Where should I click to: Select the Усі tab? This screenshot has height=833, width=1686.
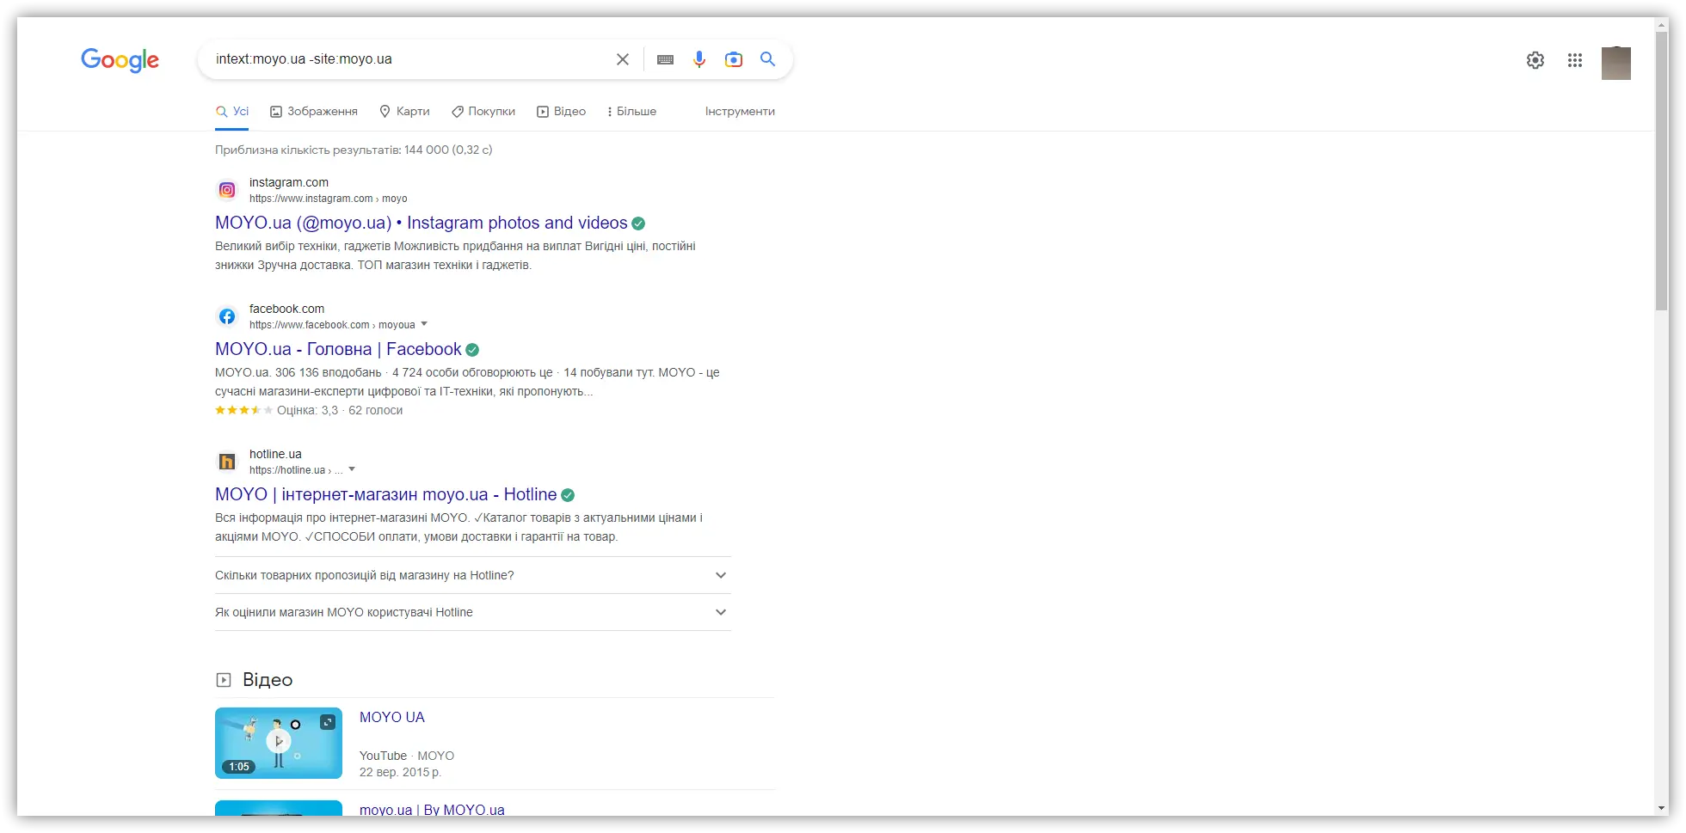(x=232, y=111)
